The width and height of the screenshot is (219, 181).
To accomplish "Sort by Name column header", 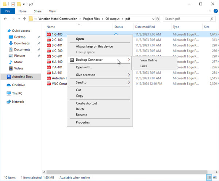I will 51,27.
